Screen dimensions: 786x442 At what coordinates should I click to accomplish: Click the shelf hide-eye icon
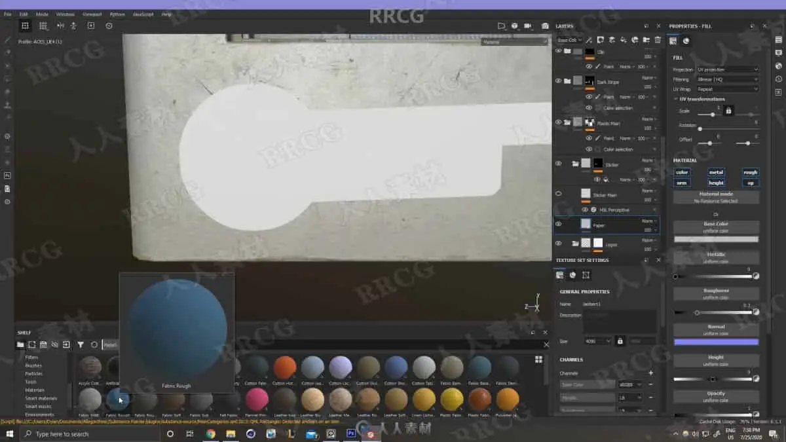[x=55, y=344]
